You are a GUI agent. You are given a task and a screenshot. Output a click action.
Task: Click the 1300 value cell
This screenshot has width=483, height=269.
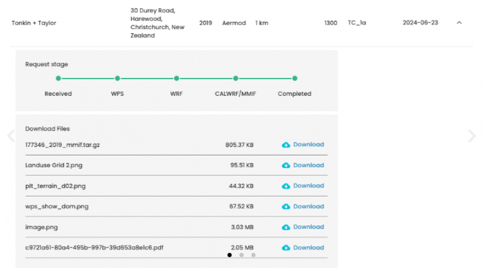(x=331, y=23)
